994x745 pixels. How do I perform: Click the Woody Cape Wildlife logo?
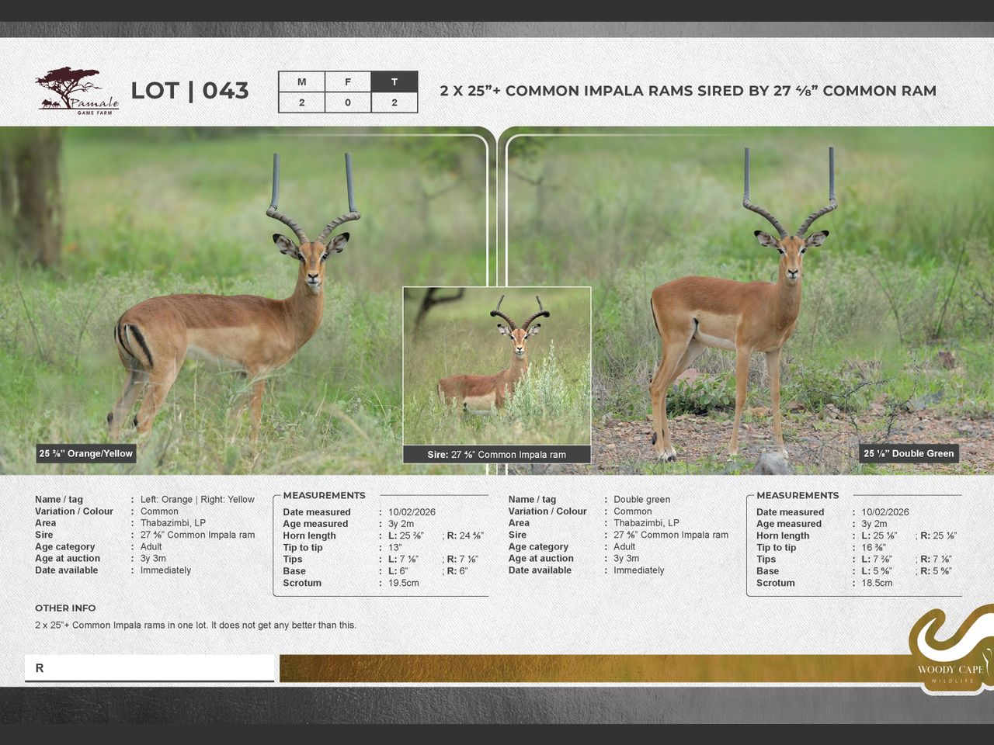(951, 650)
